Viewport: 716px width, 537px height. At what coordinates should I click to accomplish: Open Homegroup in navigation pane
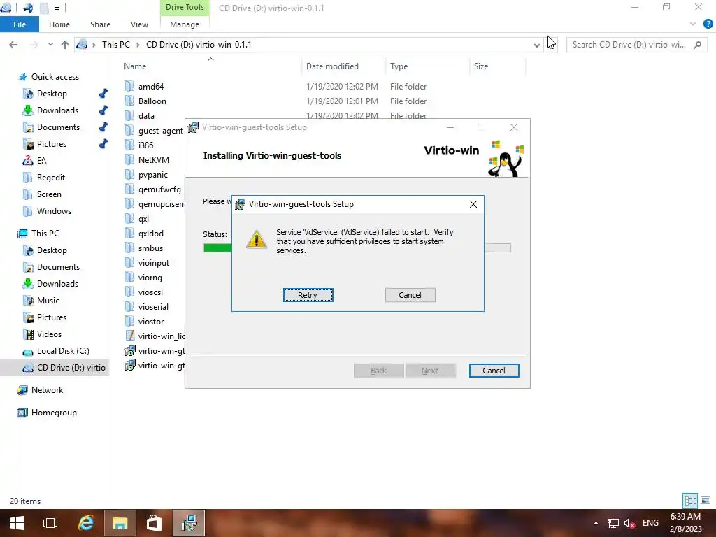coord(53,413)
